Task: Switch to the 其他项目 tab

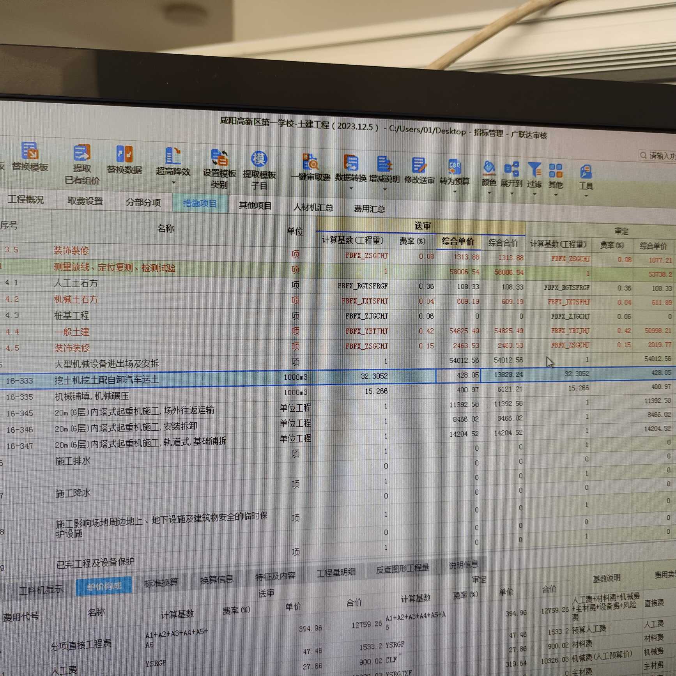Action: (255, 205)
